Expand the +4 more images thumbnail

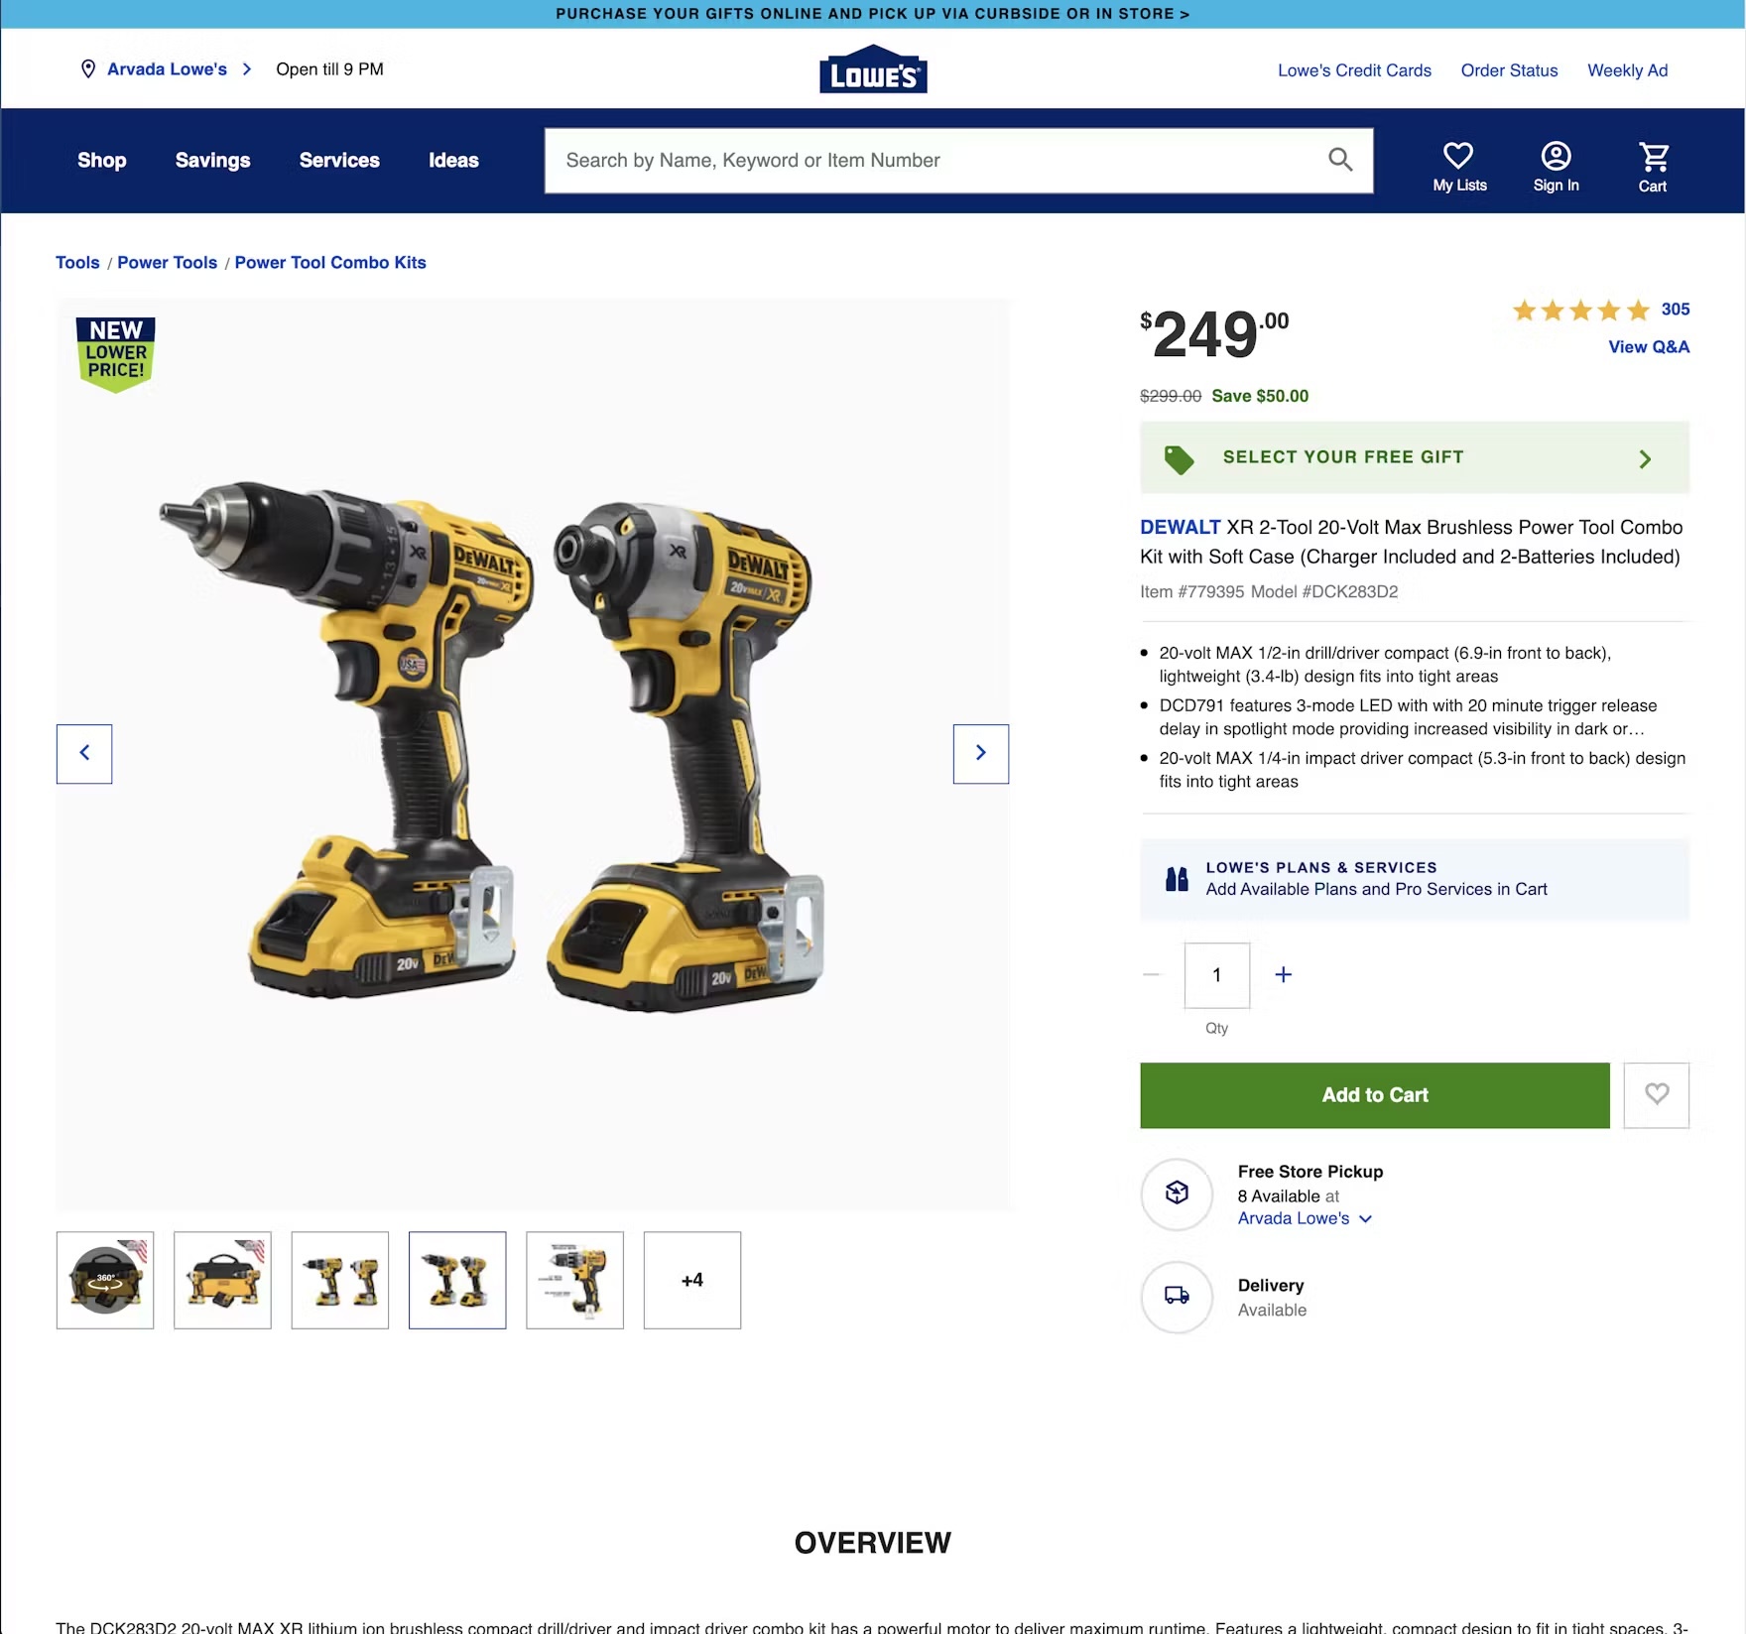[x=692, y=1280]
